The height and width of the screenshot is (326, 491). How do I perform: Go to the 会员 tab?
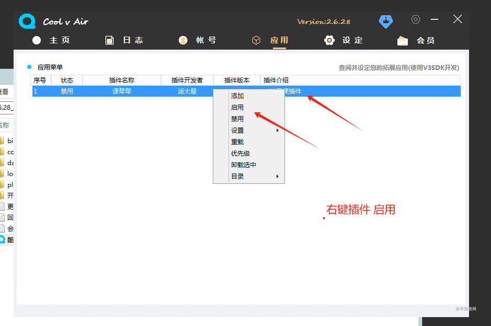point(425,40)
